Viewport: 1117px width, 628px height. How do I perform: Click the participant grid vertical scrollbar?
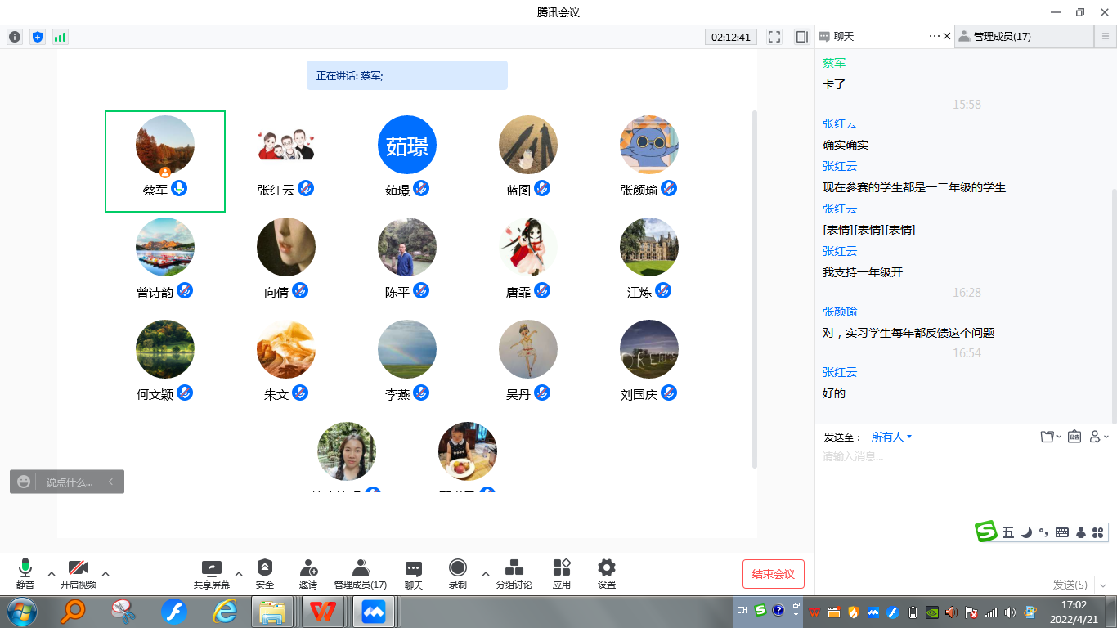pos(754,286)
